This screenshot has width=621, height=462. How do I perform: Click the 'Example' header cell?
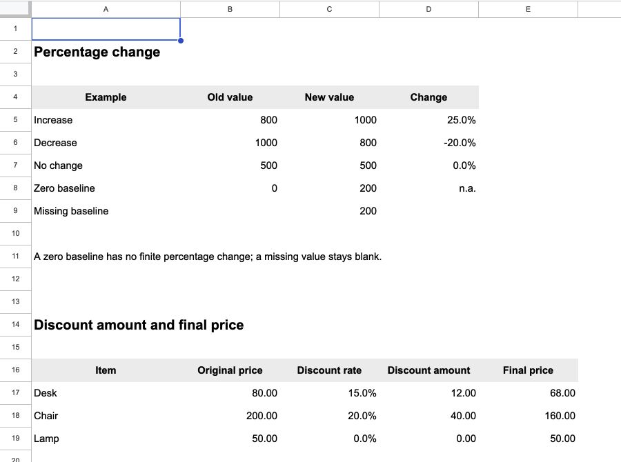click(x=106, y=97)
